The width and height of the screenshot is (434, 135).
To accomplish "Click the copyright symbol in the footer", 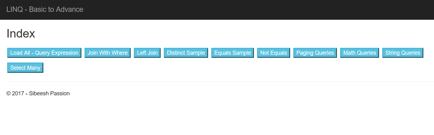I will coord(8,93).
